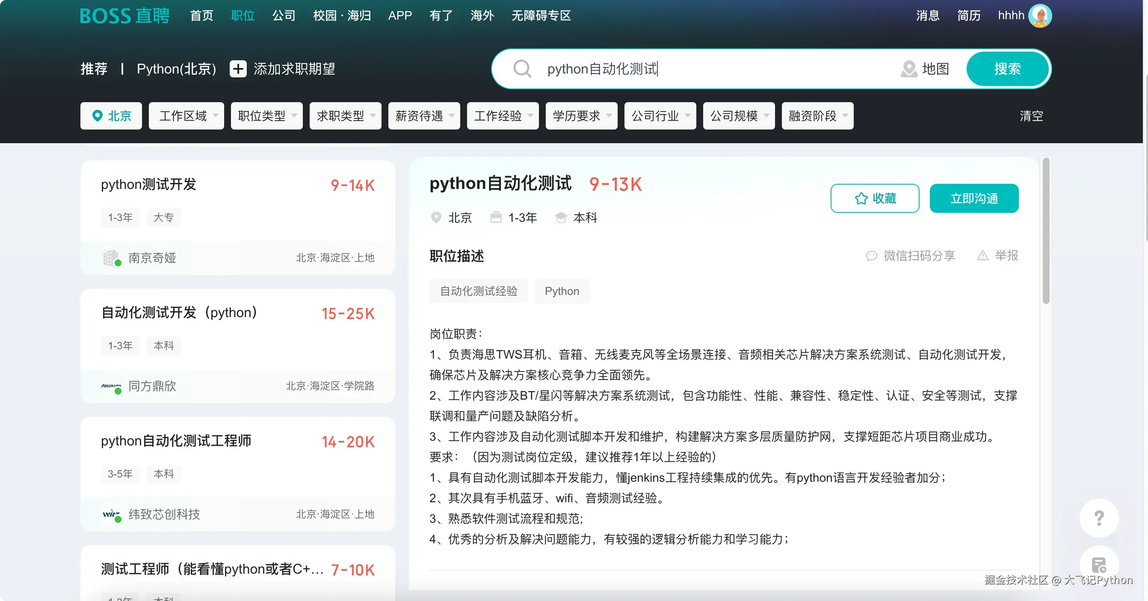Click the BOSS直聘 logo
This screenshot has width=1148, height=601.
coord(125,15)
